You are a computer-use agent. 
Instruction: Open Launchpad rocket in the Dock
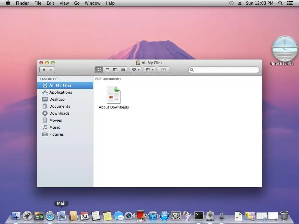pos(27,216)
